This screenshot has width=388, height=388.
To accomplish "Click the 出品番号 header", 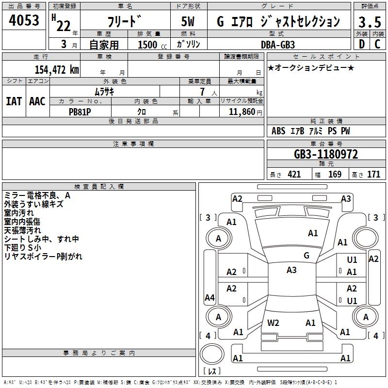I will pyautogui.click(x=24, y=6).
